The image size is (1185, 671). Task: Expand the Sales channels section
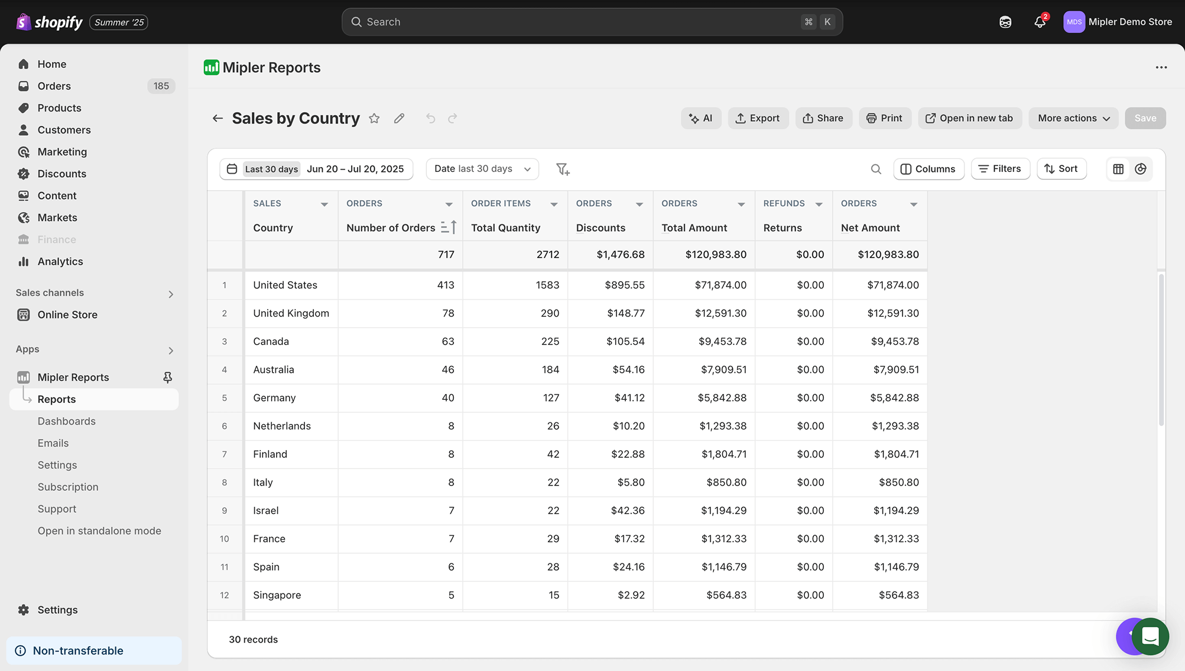click(x=170, y=294)
